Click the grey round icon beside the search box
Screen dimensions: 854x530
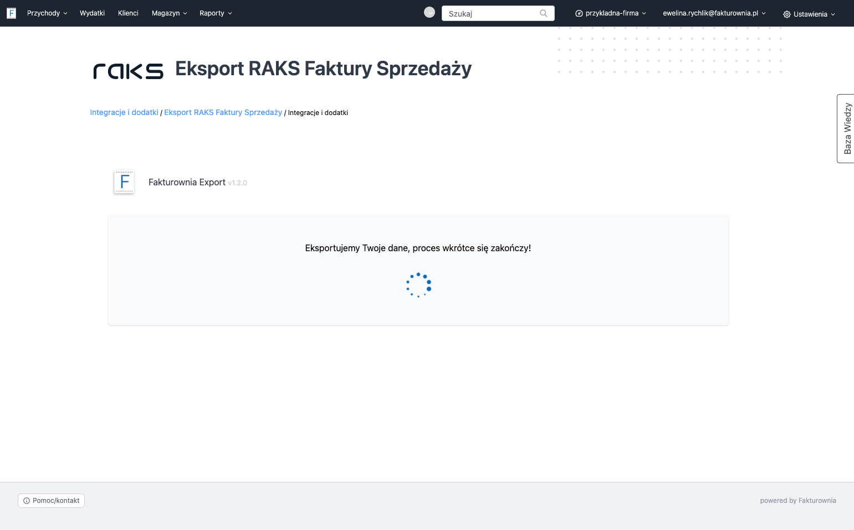tap(429, 12)
